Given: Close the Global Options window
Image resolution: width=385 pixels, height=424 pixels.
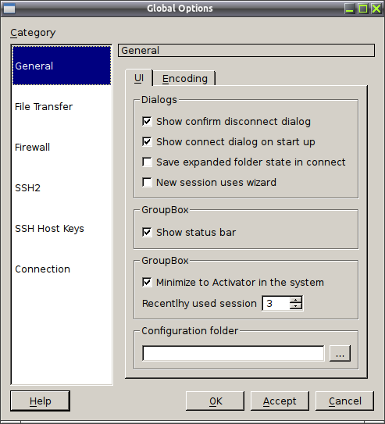Looking at the screenshot, I should [x=376, y=9].
